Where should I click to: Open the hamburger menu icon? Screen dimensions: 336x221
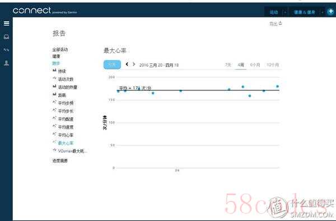(6, 23)
